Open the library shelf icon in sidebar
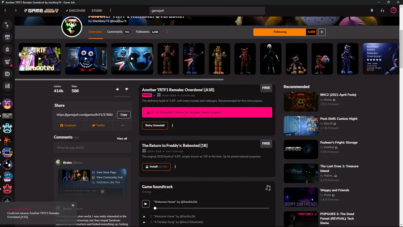The image size is (403, 227). coord(7,86)
